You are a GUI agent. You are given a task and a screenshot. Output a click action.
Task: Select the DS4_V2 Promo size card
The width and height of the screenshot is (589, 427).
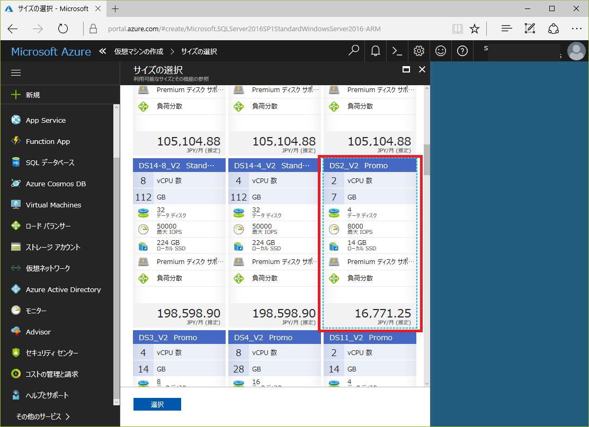pos(274,358)
